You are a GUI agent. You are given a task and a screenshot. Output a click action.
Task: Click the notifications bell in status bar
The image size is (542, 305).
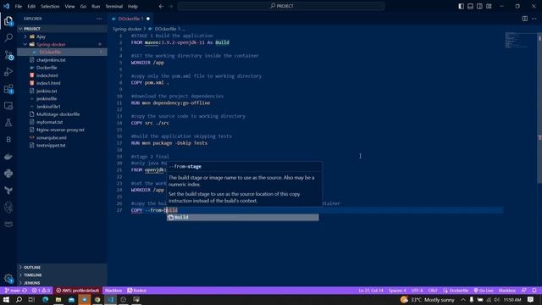534,291
